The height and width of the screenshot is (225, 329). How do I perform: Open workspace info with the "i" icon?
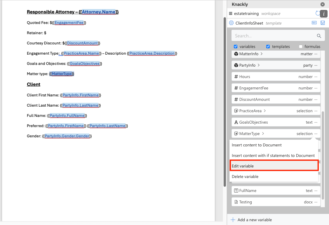[x=323, y=13]
